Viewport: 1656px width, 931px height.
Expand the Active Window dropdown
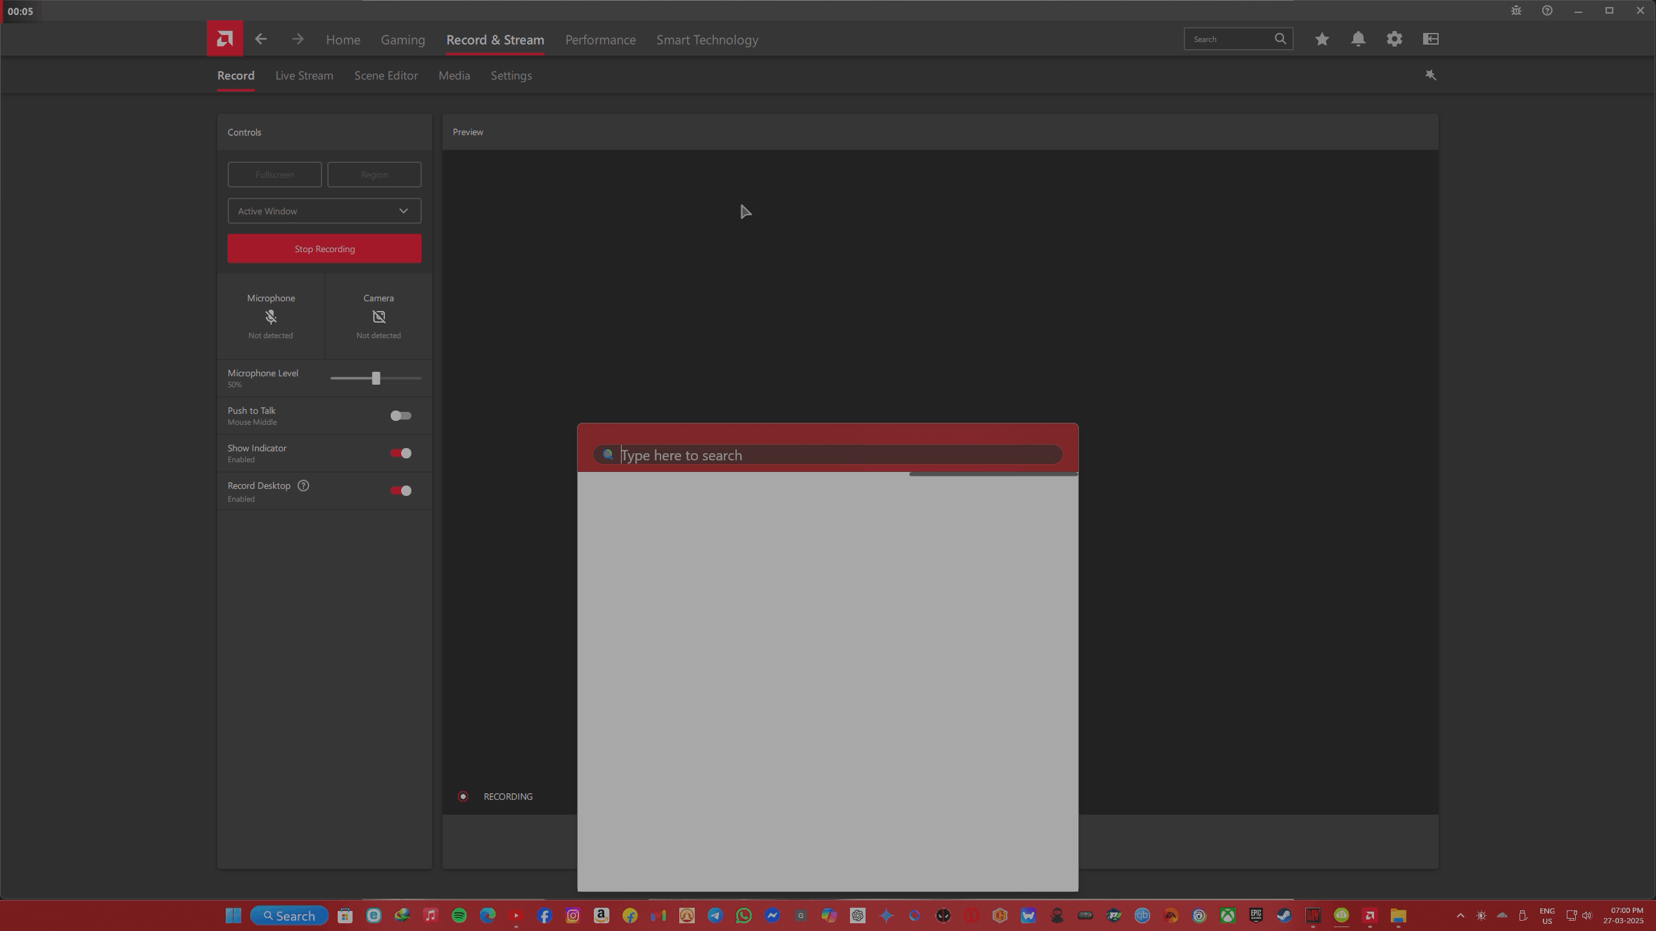tap(324, 211)
